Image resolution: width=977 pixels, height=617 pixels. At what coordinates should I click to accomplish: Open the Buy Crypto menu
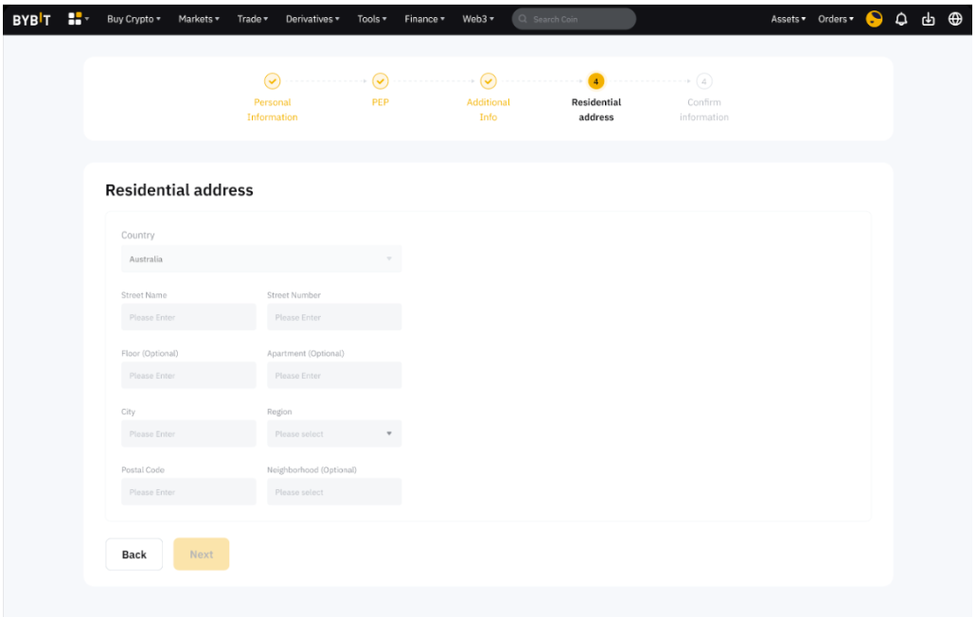click(133, 19)
